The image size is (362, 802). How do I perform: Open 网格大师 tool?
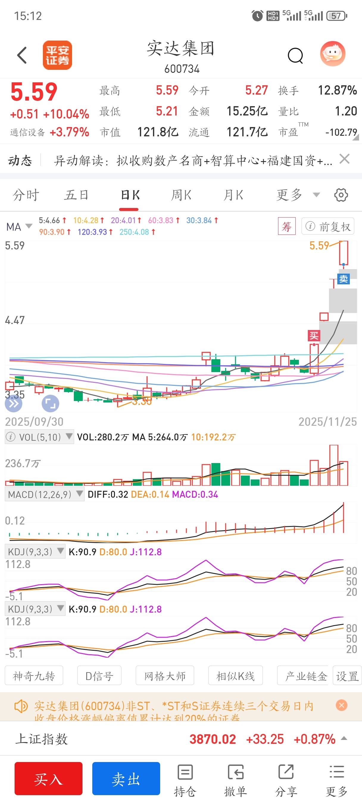click(x=165, y=675)
